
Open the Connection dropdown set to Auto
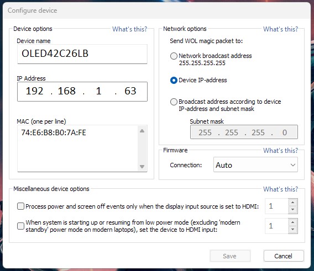coord(255,165)
